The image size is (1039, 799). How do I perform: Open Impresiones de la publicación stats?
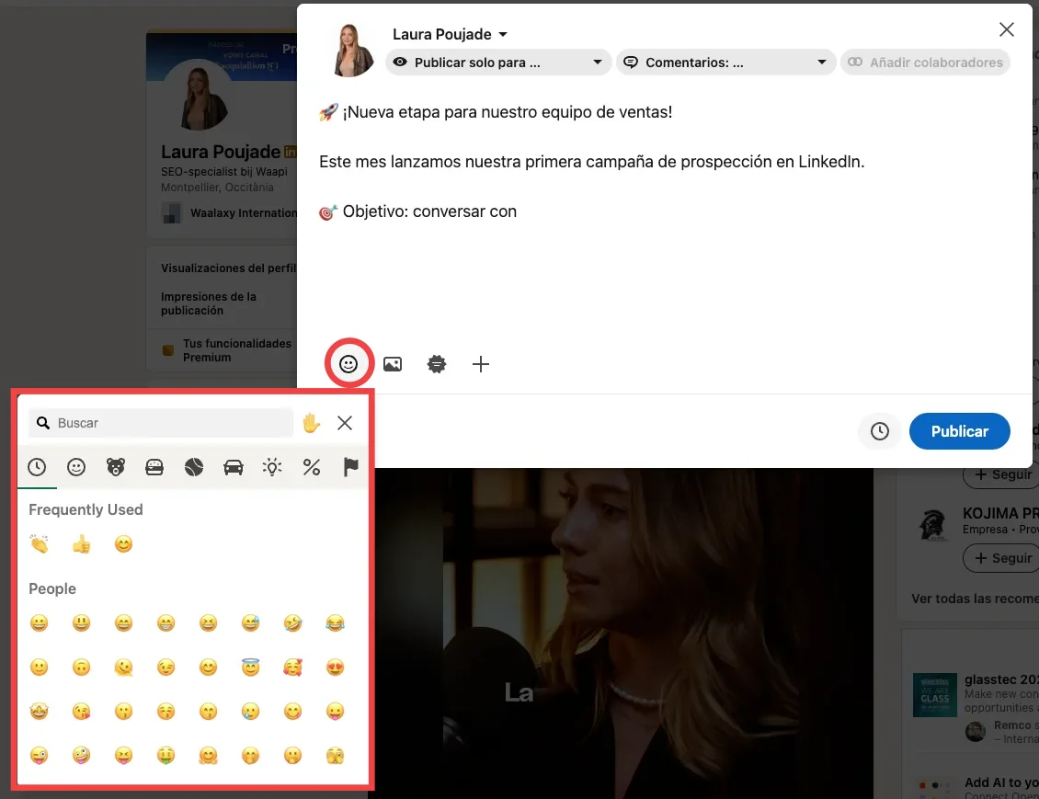tap(209, 303)
